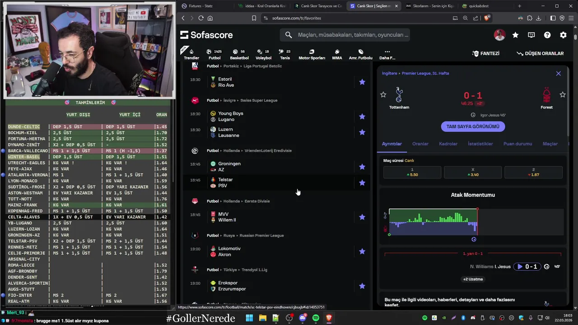This screenshot has height=325, width=578.
Task: Favorite Forest team star in match panel
Action: pyautogui.click(x=563, y=94)
